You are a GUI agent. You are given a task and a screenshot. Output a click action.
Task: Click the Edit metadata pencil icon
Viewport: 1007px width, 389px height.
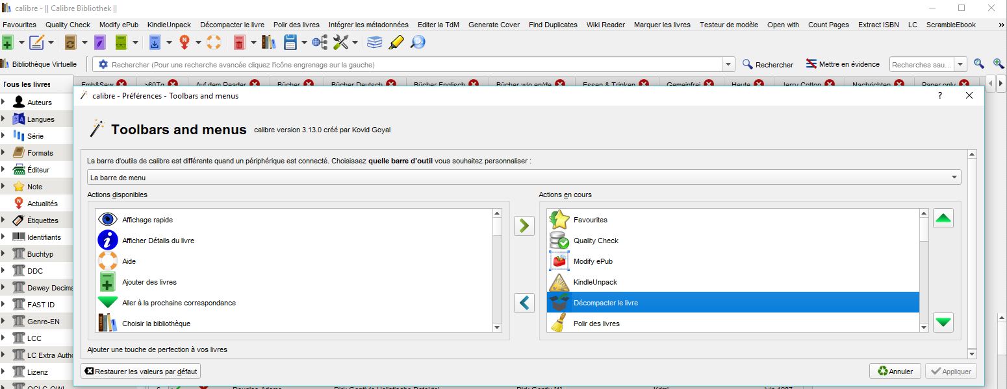click(x=37, y=43)
